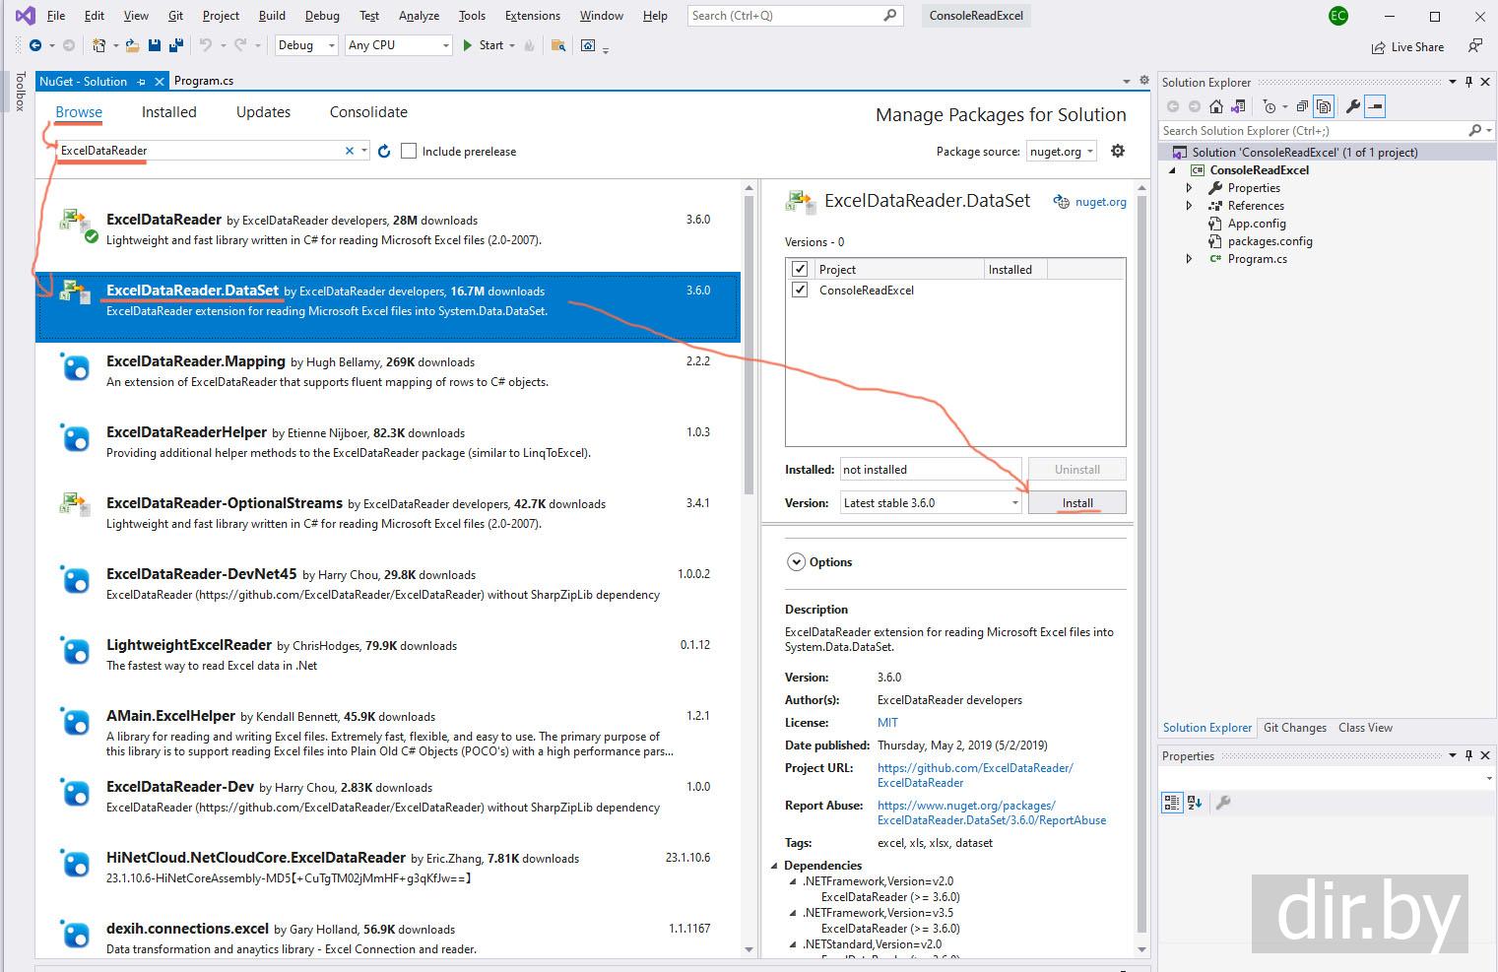Click the Save All toolbar icon
Image resolution: width=1498 pixels, height=972 pixels.
click(x=175, y=45)
